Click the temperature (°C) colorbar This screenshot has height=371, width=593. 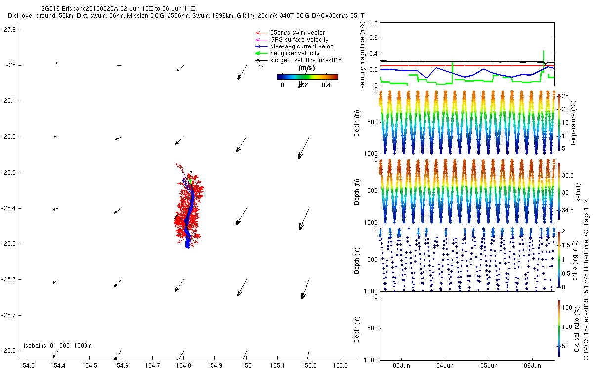[559, 123]
